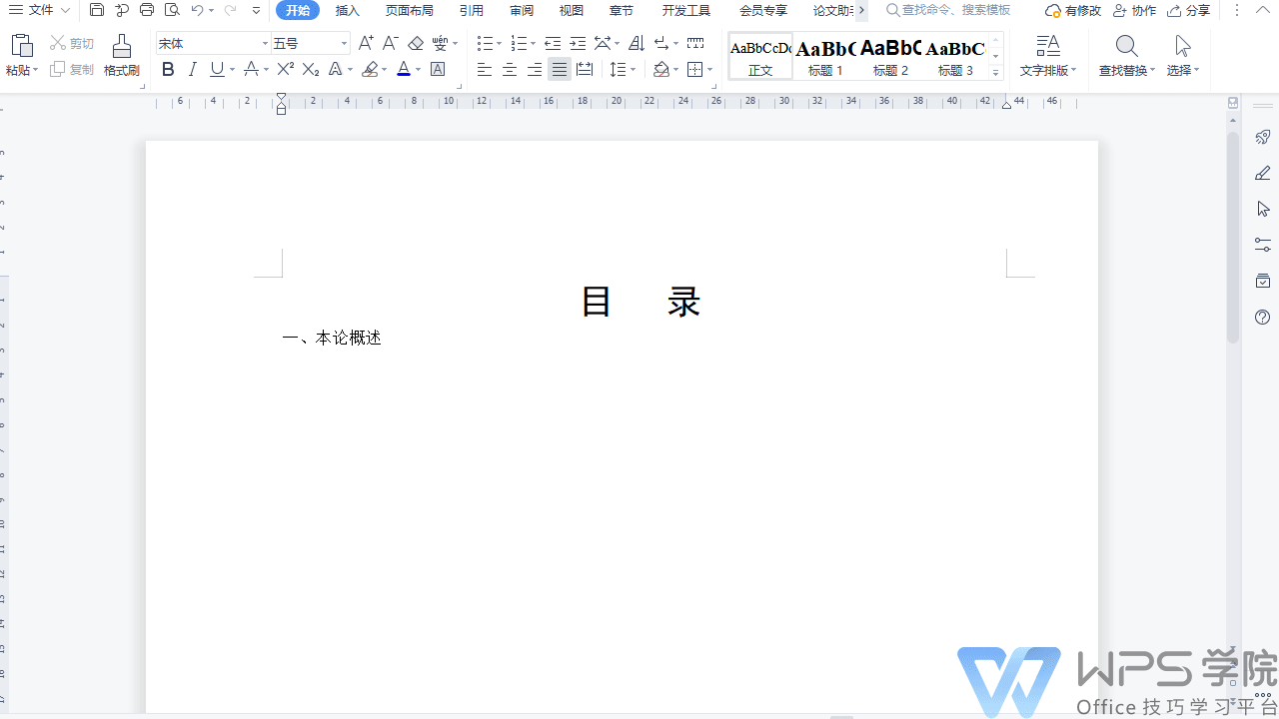The height and width of the screenshot is (719, 1279).
Task: Open the Developer Tools (开发工具) tab
Action: pyautogui.click(x=686, y=10)
